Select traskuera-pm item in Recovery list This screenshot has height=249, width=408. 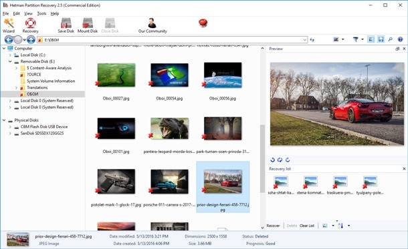(x=340, y=185)
